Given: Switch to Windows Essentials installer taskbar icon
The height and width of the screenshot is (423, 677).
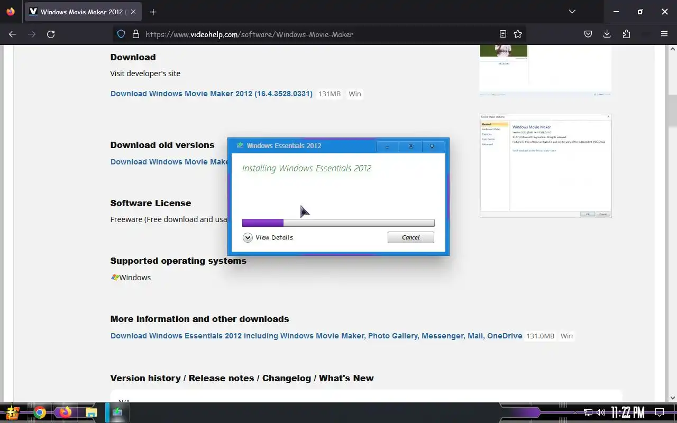Looking at the screenshot, I should click(117, 412).
